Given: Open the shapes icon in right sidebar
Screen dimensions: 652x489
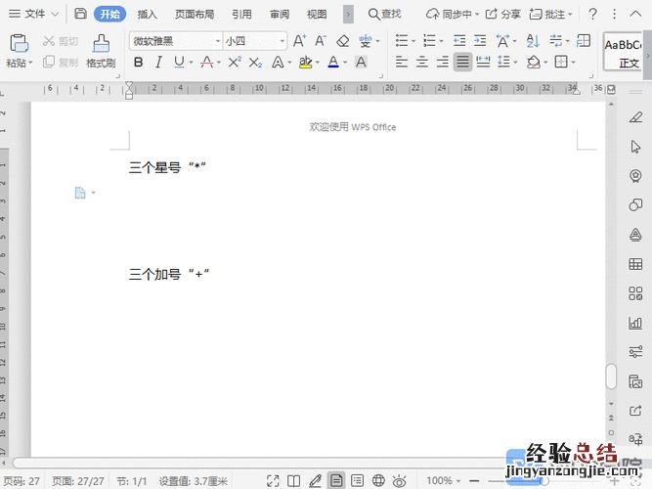Looking at the screenshot, I should pyautogui.click(x=635, y=204).
